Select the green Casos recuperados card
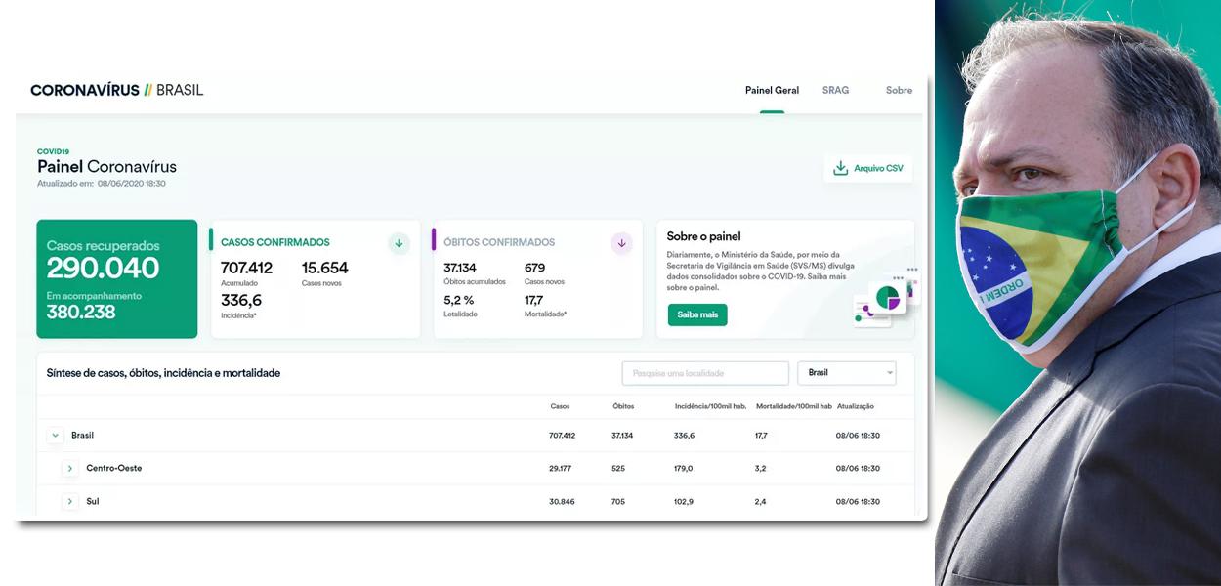This screenshot has height=586, width=1221. (116, 279)
